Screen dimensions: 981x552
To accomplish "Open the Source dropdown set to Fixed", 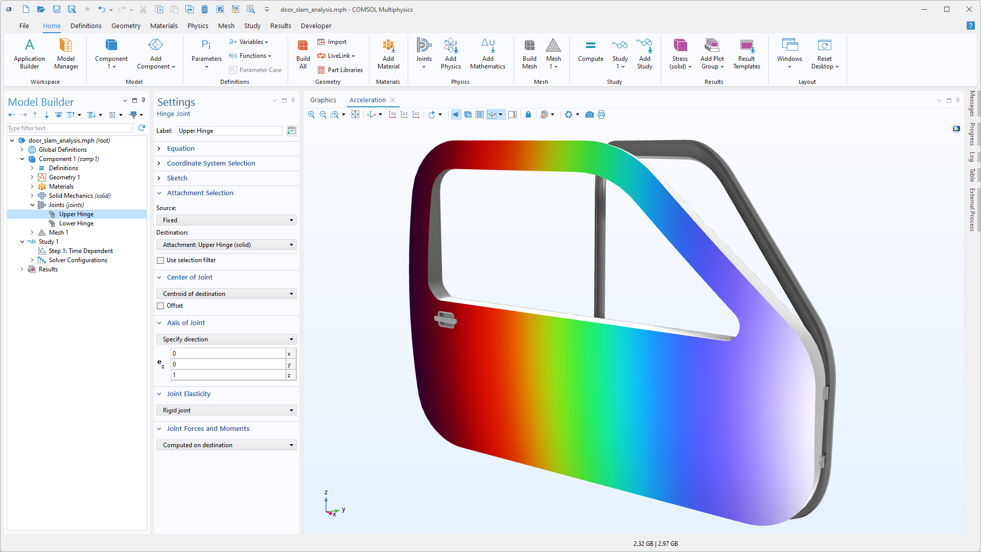I will pyautogui.click(x=226, y=220).
